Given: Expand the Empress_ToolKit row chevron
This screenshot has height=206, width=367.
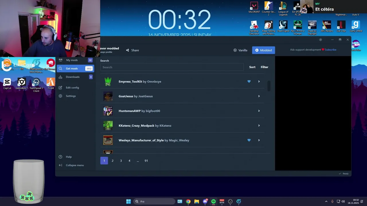Looking at the screenshot, I should (x=259, y=82).
